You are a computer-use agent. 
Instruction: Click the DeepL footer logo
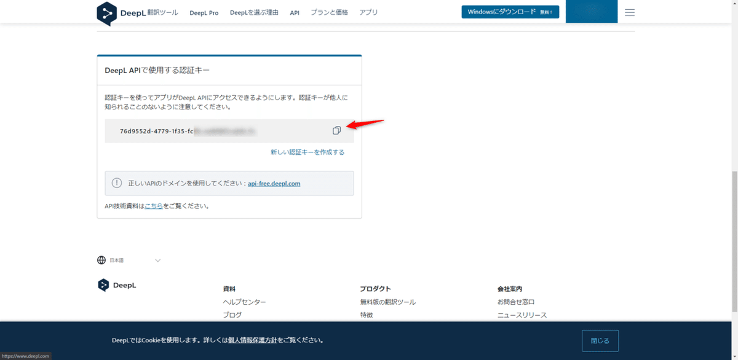pos(117,285)
